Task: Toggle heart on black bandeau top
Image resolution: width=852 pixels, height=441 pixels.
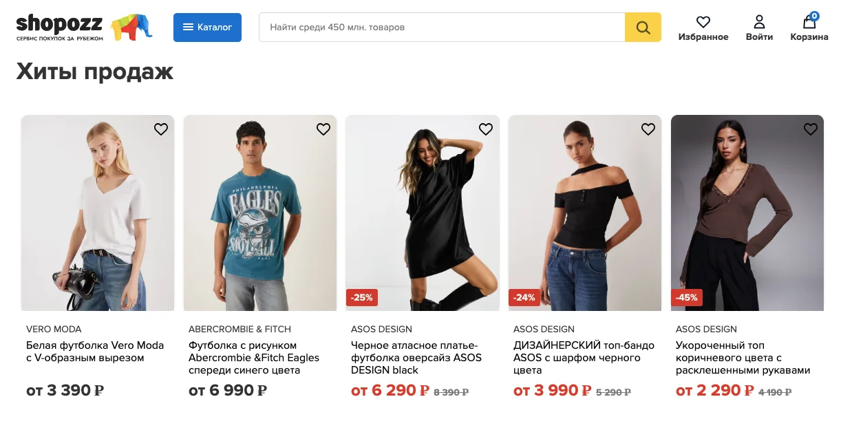Action: pyautogui.click(x=648, y=129)
